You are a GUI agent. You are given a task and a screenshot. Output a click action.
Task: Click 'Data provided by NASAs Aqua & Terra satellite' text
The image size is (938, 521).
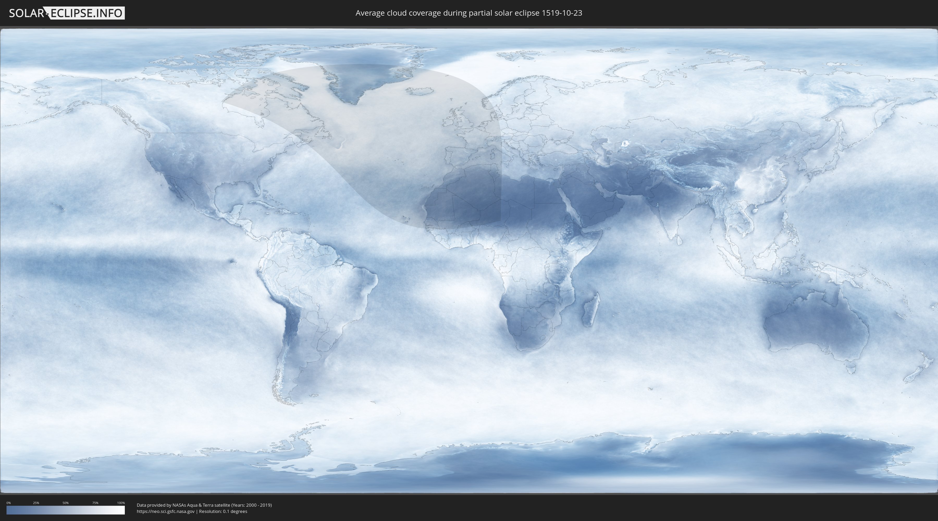[x=183, y=505]
